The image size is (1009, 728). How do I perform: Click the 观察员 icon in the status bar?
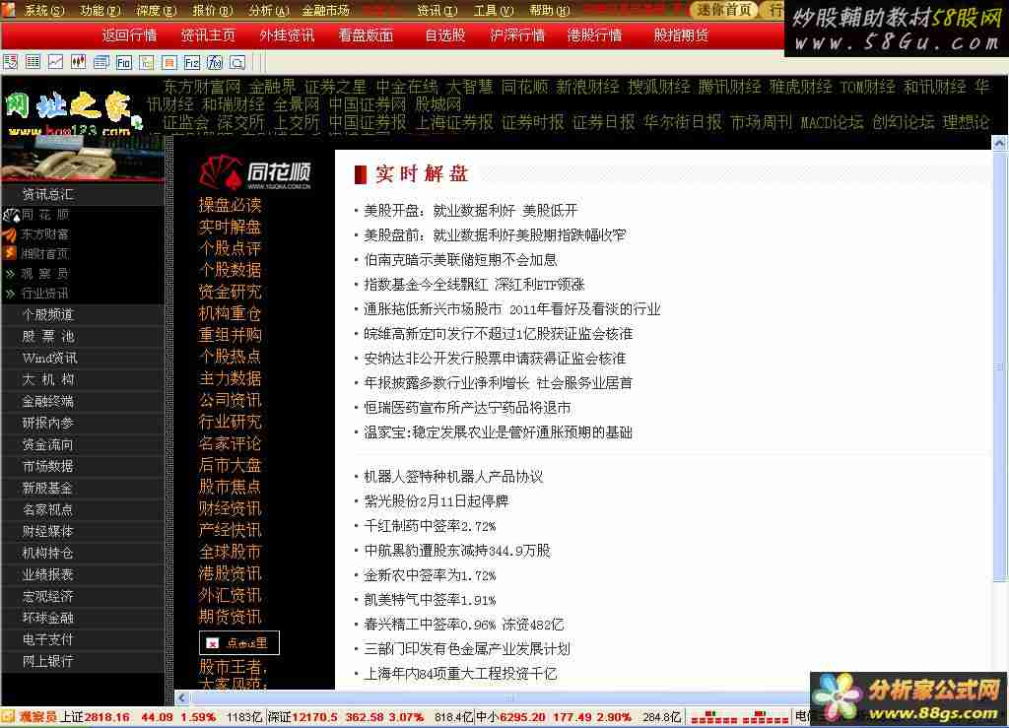pos(8,716)
